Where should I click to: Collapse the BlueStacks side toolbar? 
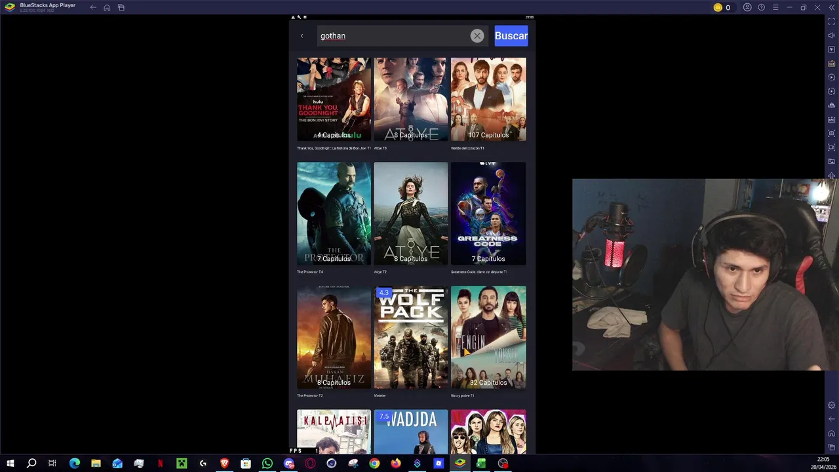(831, 7)
